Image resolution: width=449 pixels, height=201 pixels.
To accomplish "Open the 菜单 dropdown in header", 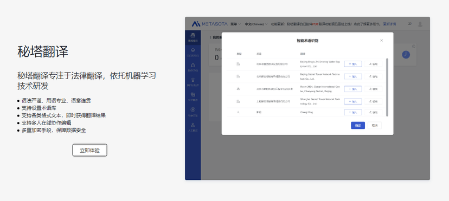I will point(236,24).
